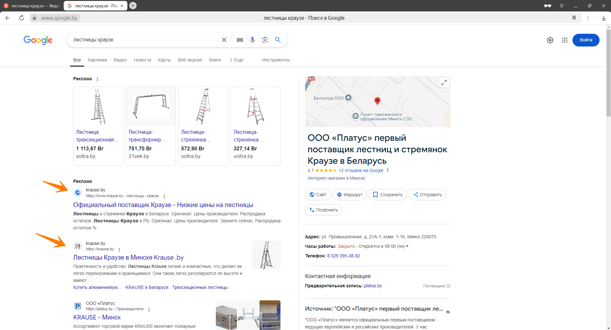Click the Войти sign-in button
611x330 pixels.
(x=586, y=40)
